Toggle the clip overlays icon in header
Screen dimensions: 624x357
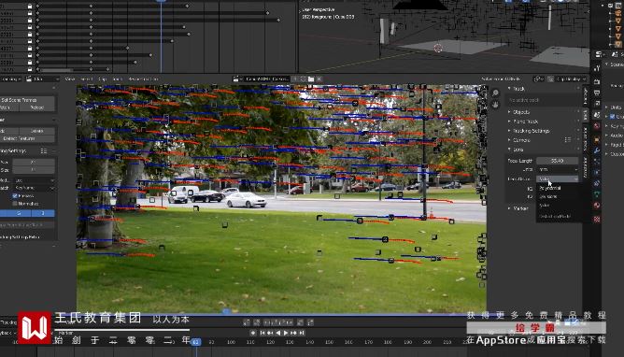pos(550,79)
